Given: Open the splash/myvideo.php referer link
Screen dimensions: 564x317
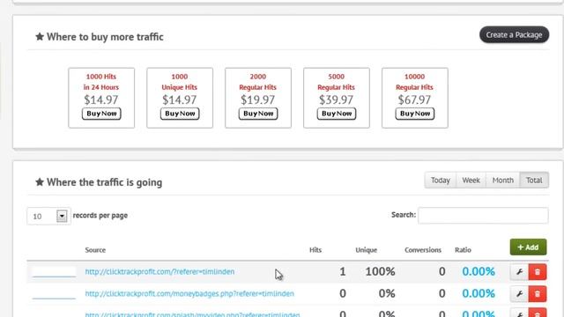Looking at the screenshot, I should click(192, 314).
